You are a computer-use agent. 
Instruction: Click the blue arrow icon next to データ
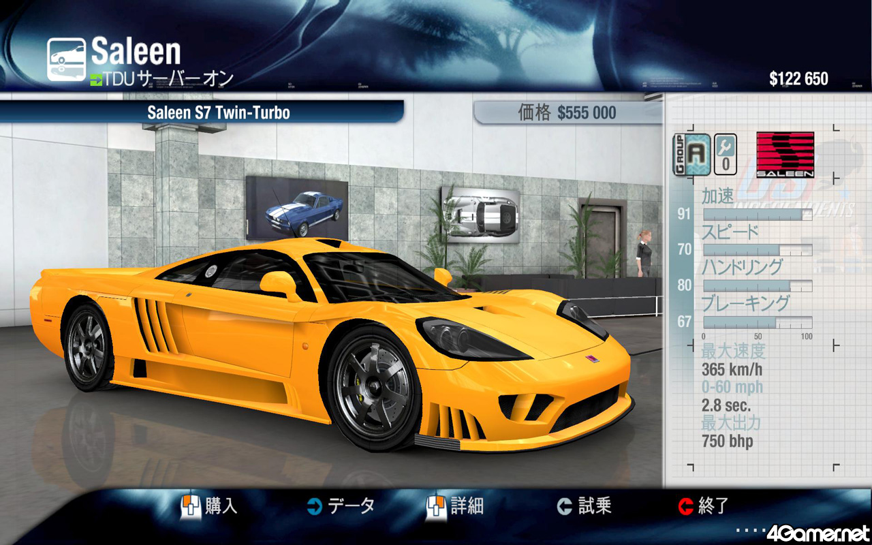(x=314, y=506)
